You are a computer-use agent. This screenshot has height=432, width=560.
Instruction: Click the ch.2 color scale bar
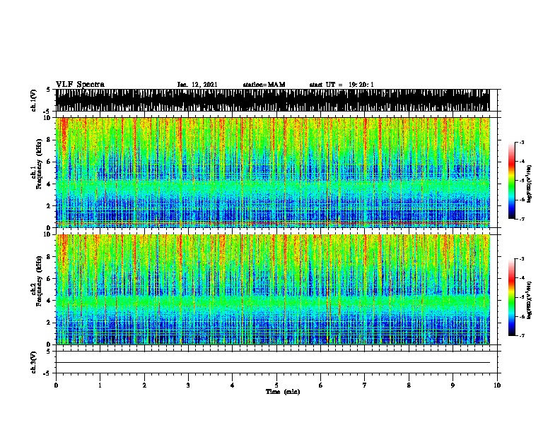(511, 297)
